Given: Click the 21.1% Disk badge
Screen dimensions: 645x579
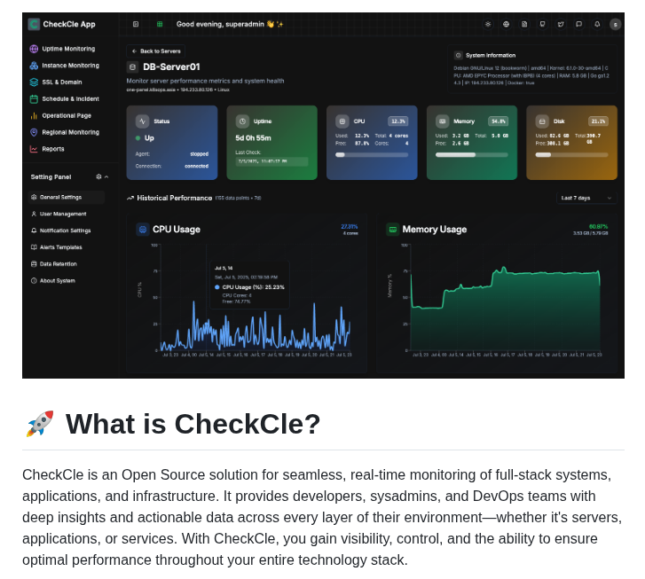Looking at the screenshot, I should click(x=598, y=121).
